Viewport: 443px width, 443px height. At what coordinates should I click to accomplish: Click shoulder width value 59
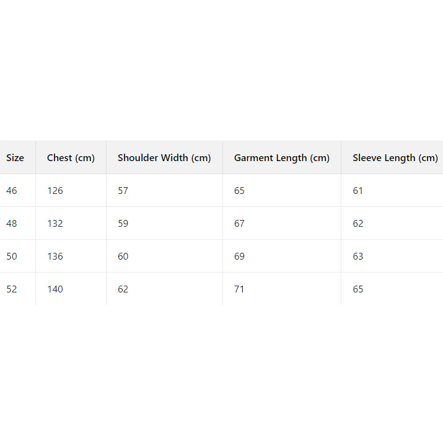click(123, 224)
